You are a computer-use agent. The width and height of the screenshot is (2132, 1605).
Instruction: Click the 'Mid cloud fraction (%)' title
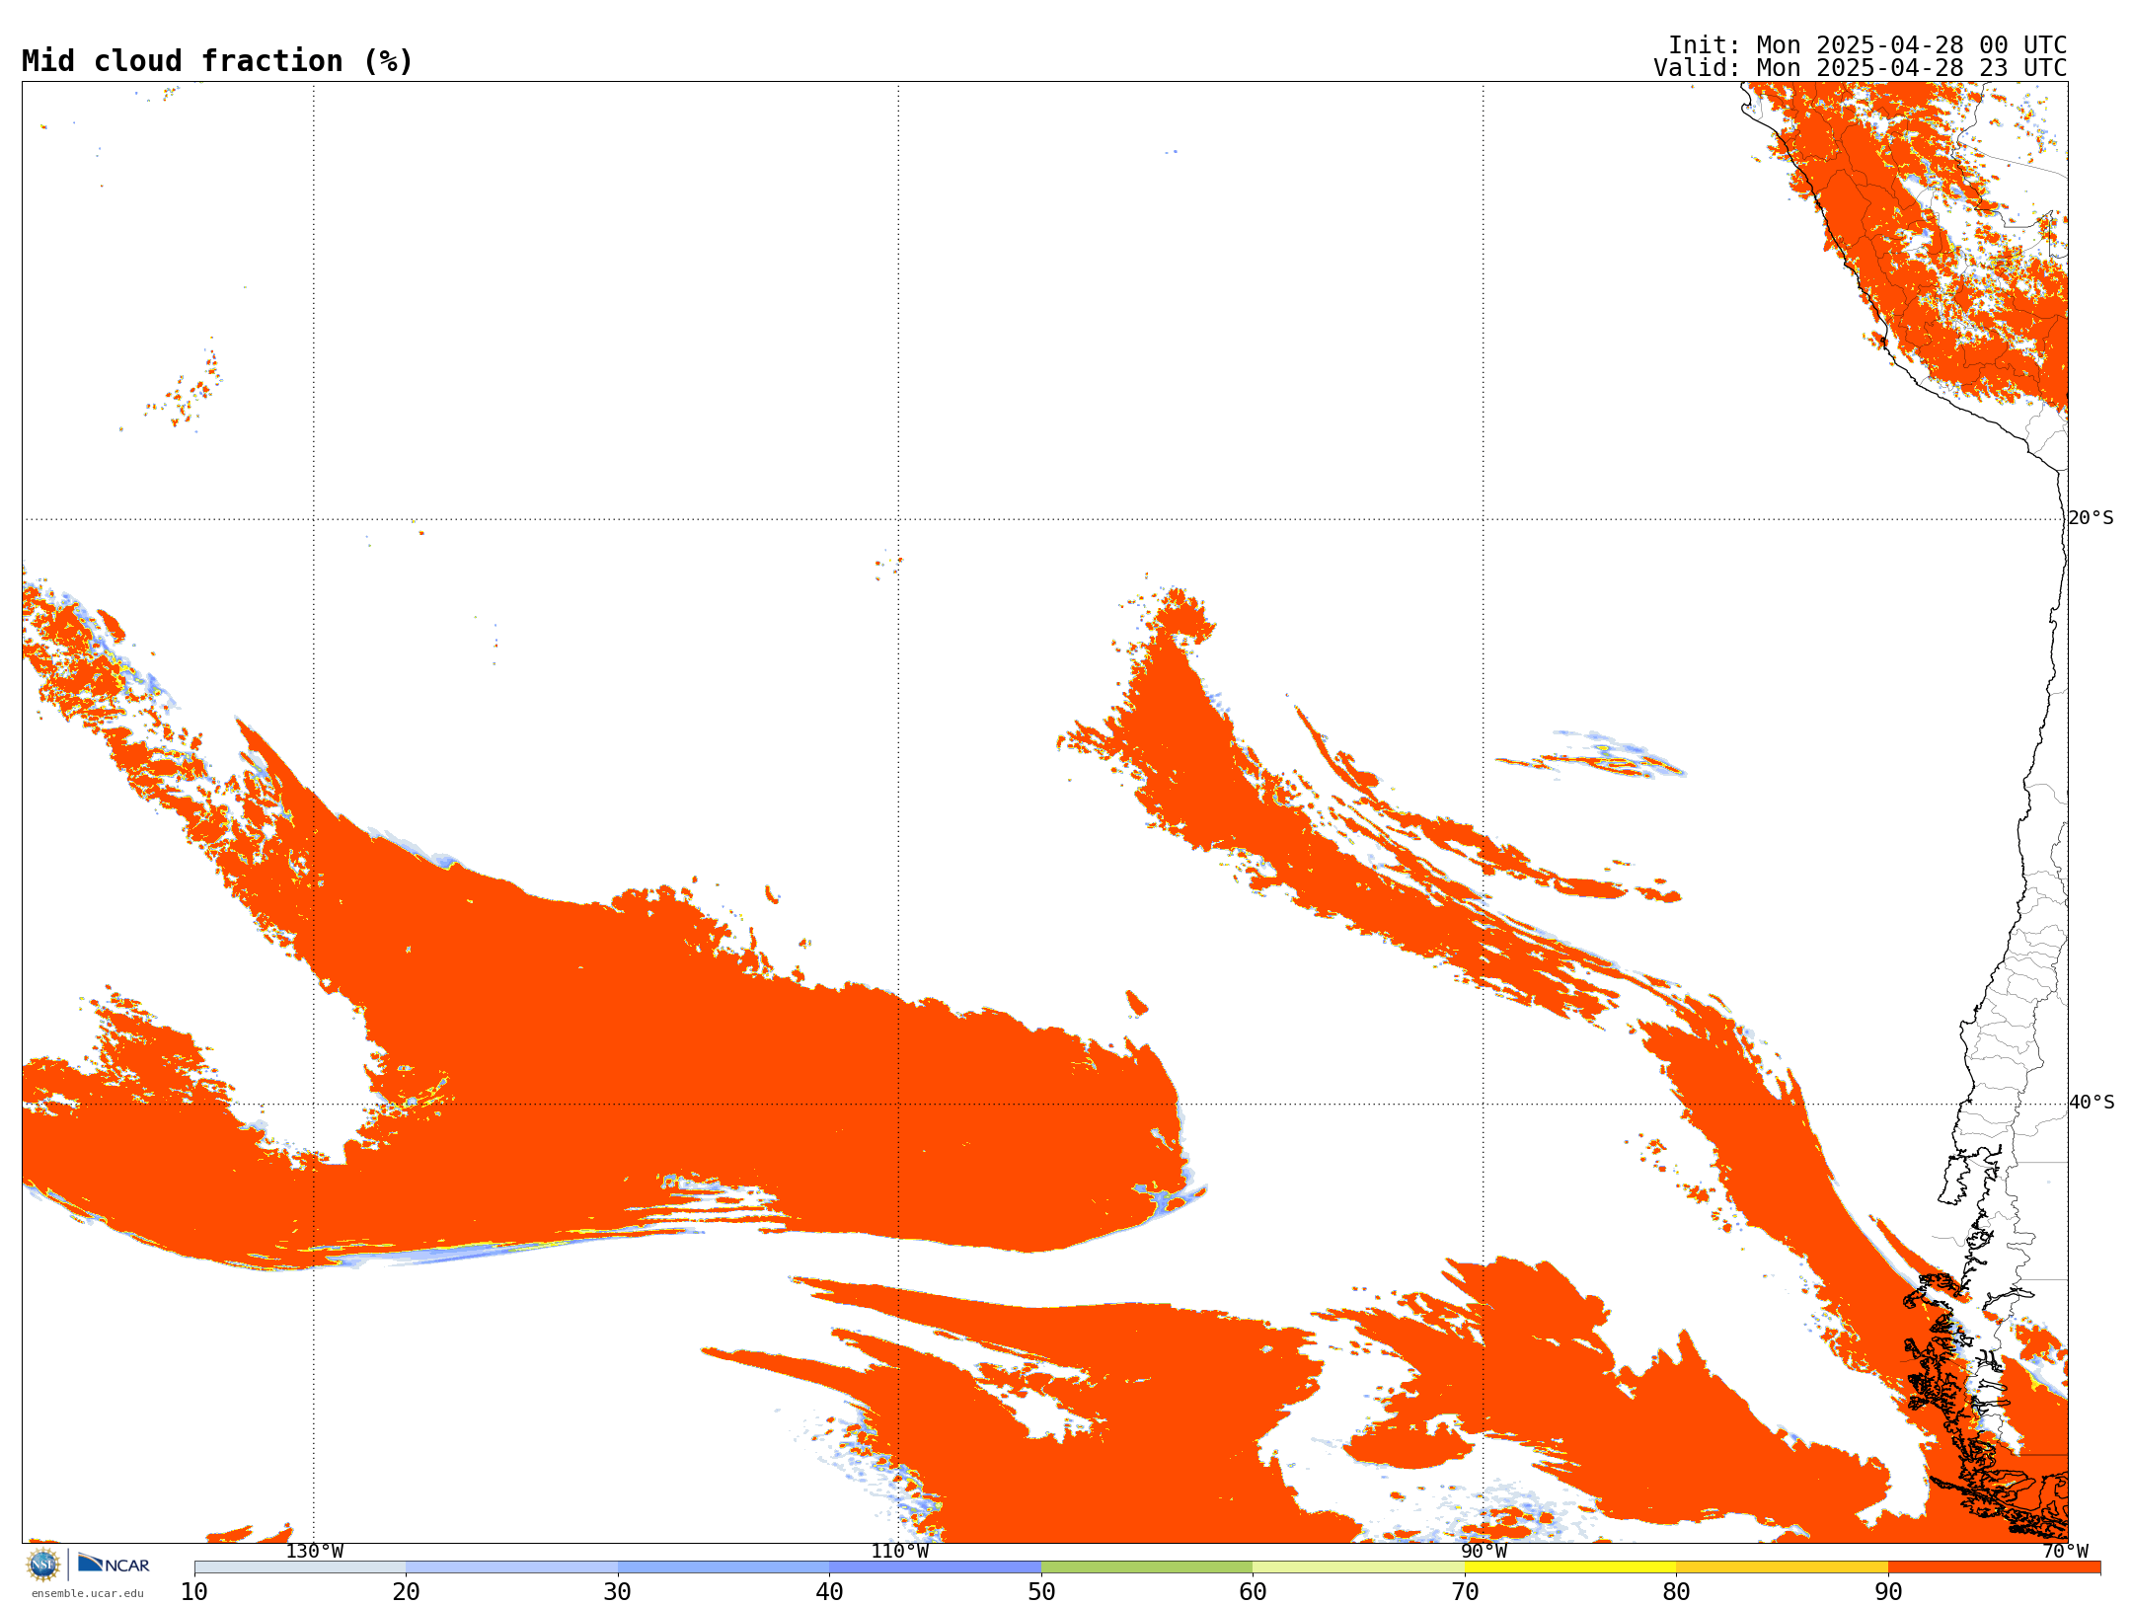pyautogui.click(x=217, y=61)
